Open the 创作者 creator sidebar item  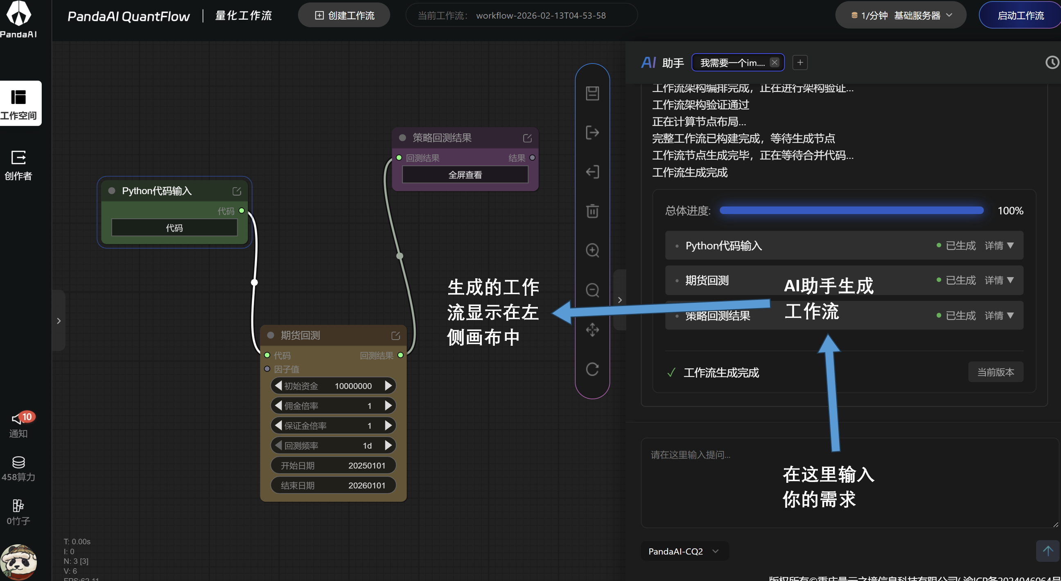18,165
